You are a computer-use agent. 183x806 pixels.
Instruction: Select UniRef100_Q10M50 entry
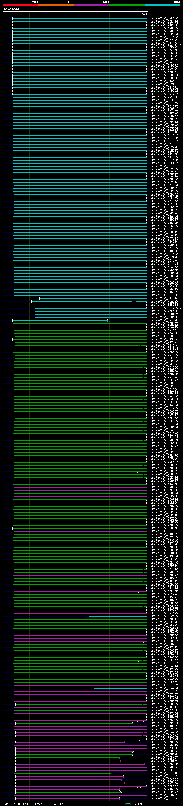coord(164,69)
